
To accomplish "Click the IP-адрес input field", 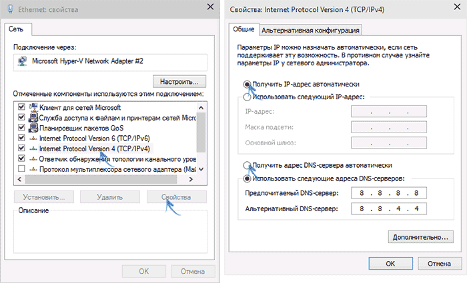I will pos(389,111).
